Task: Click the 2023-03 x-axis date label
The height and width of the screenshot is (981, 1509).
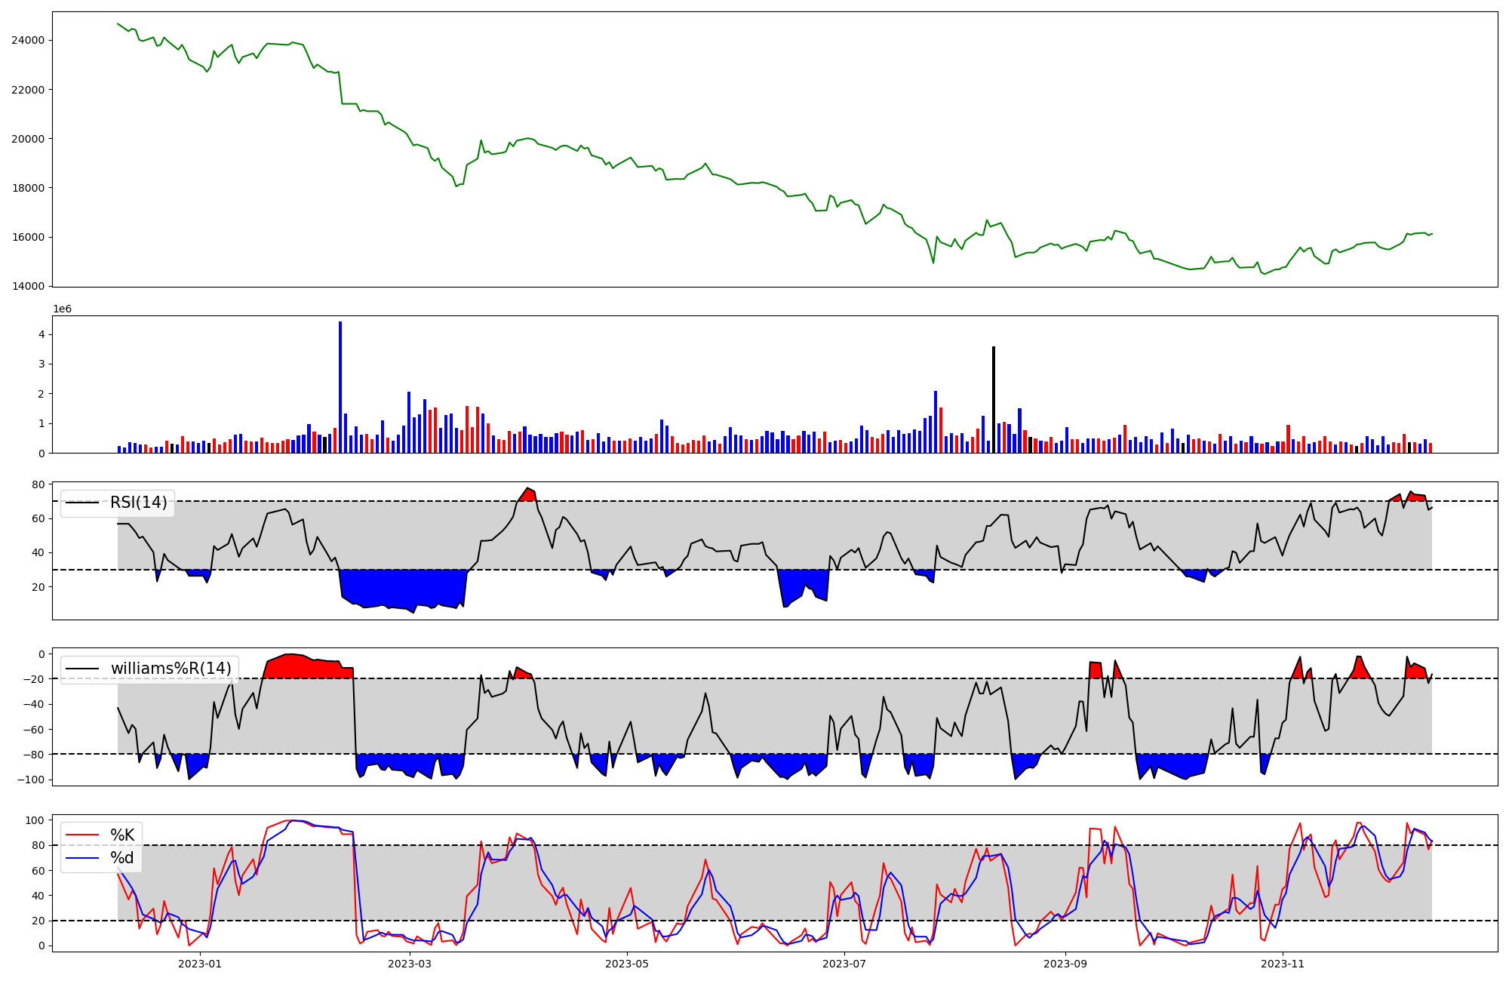Action: (x=410, y=964)
